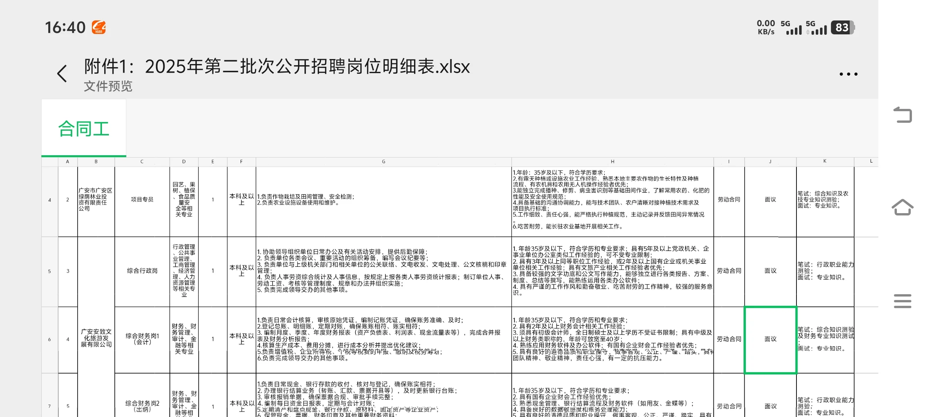Select column H header
This screenshot has width=927, height=417.
pyautogui.click(x=613, y=162)
